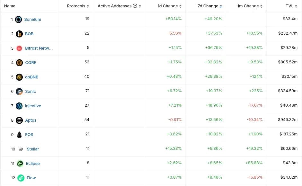Sort by Active Addresses column arrows
This screenshot has height=186, width=302.
(x=140, y=6)
